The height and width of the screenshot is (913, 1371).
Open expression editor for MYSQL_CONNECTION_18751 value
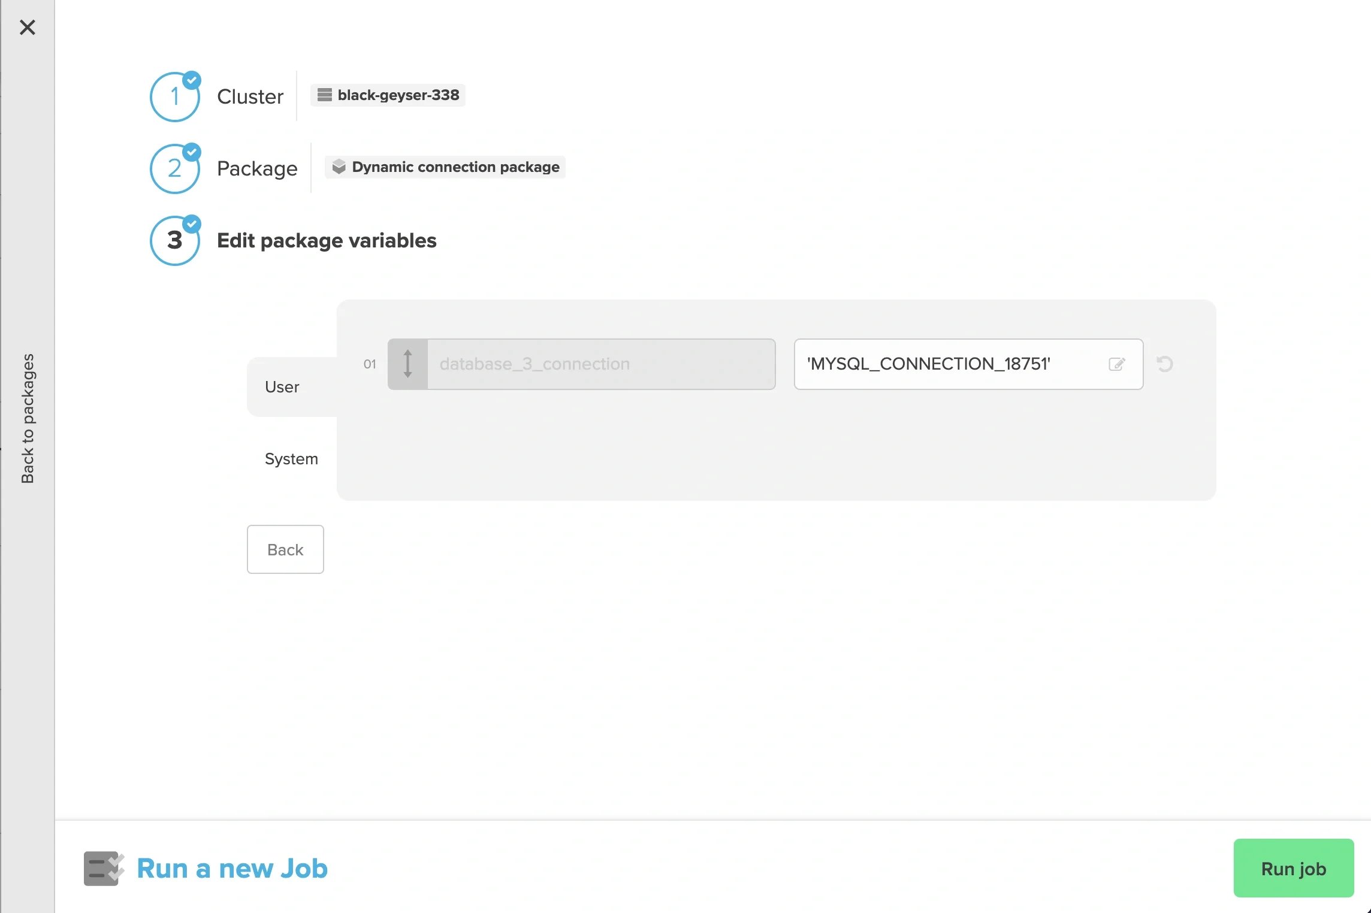1117,364
